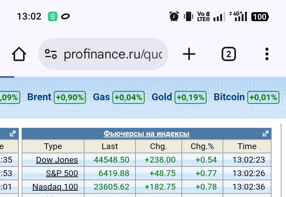Tap the green battery saver status icon
The height and width of the screenshot is (197, 286).
click(x=53, y=17)
